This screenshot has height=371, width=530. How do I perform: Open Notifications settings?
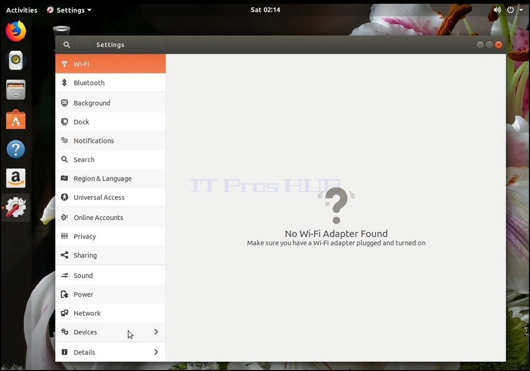point(110,141)
